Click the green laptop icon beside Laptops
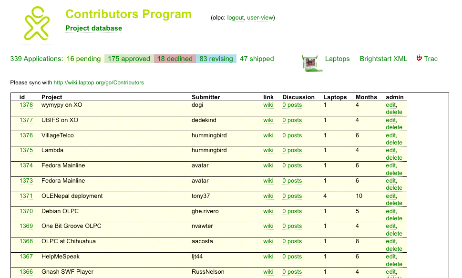Screen dimensions: 462x278 pyautogui.click(x=312, y=62)
